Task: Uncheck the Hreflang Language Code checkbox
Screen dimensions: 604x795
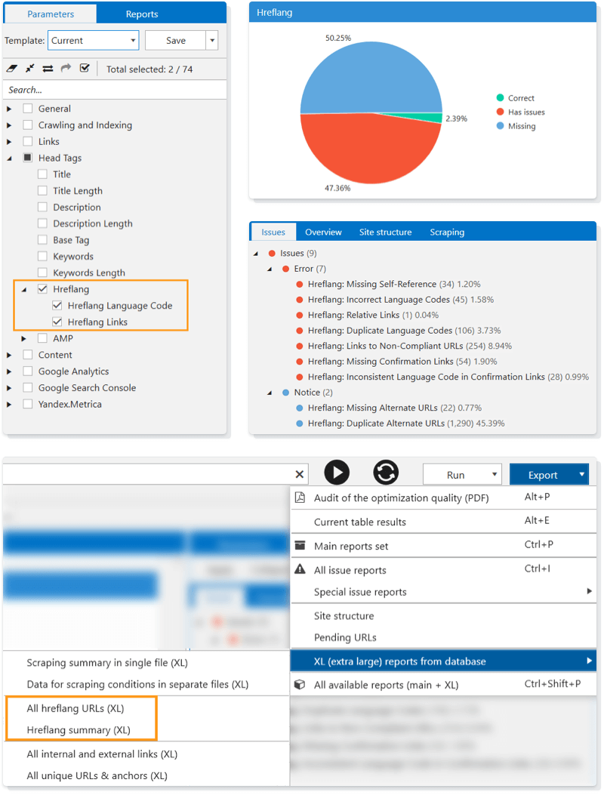Action: click(x=58, y=306)
